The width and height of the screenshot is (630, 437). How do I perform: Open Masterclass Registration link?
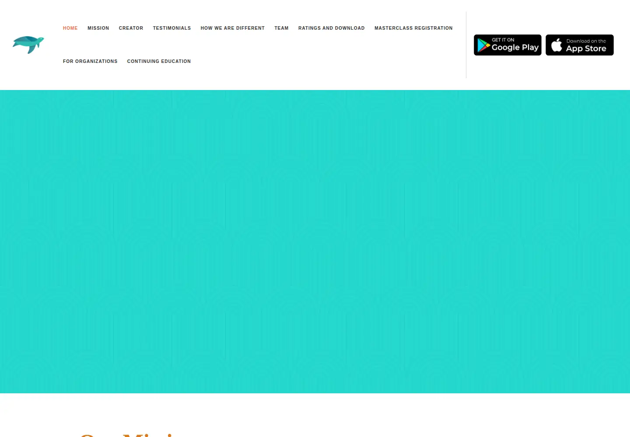point(413,28)
